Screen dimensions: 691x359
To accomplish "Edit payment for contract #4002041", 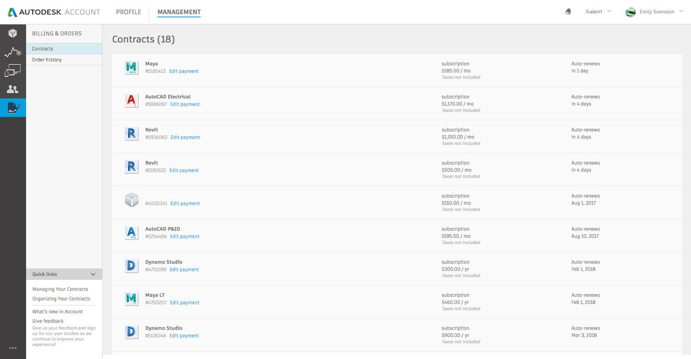I will pos(185,204).
